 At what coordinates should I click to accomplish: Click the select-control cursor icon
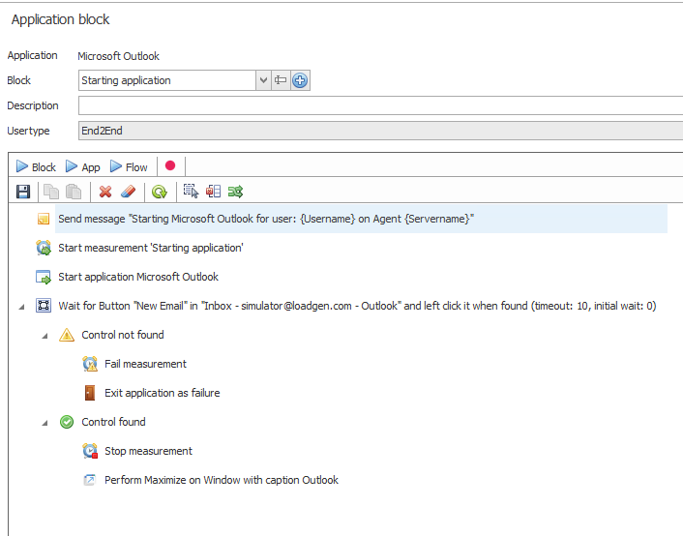(191, 192)
